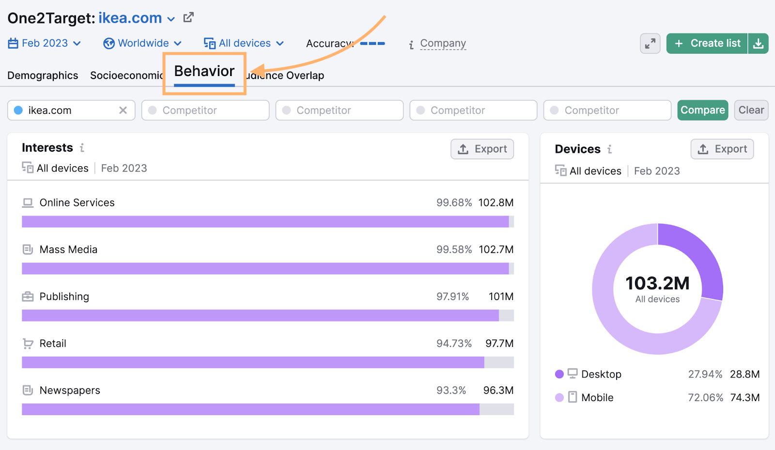This screenshot has width=775, height=450.
Task: Click the green Compare button
Action: 703,110
